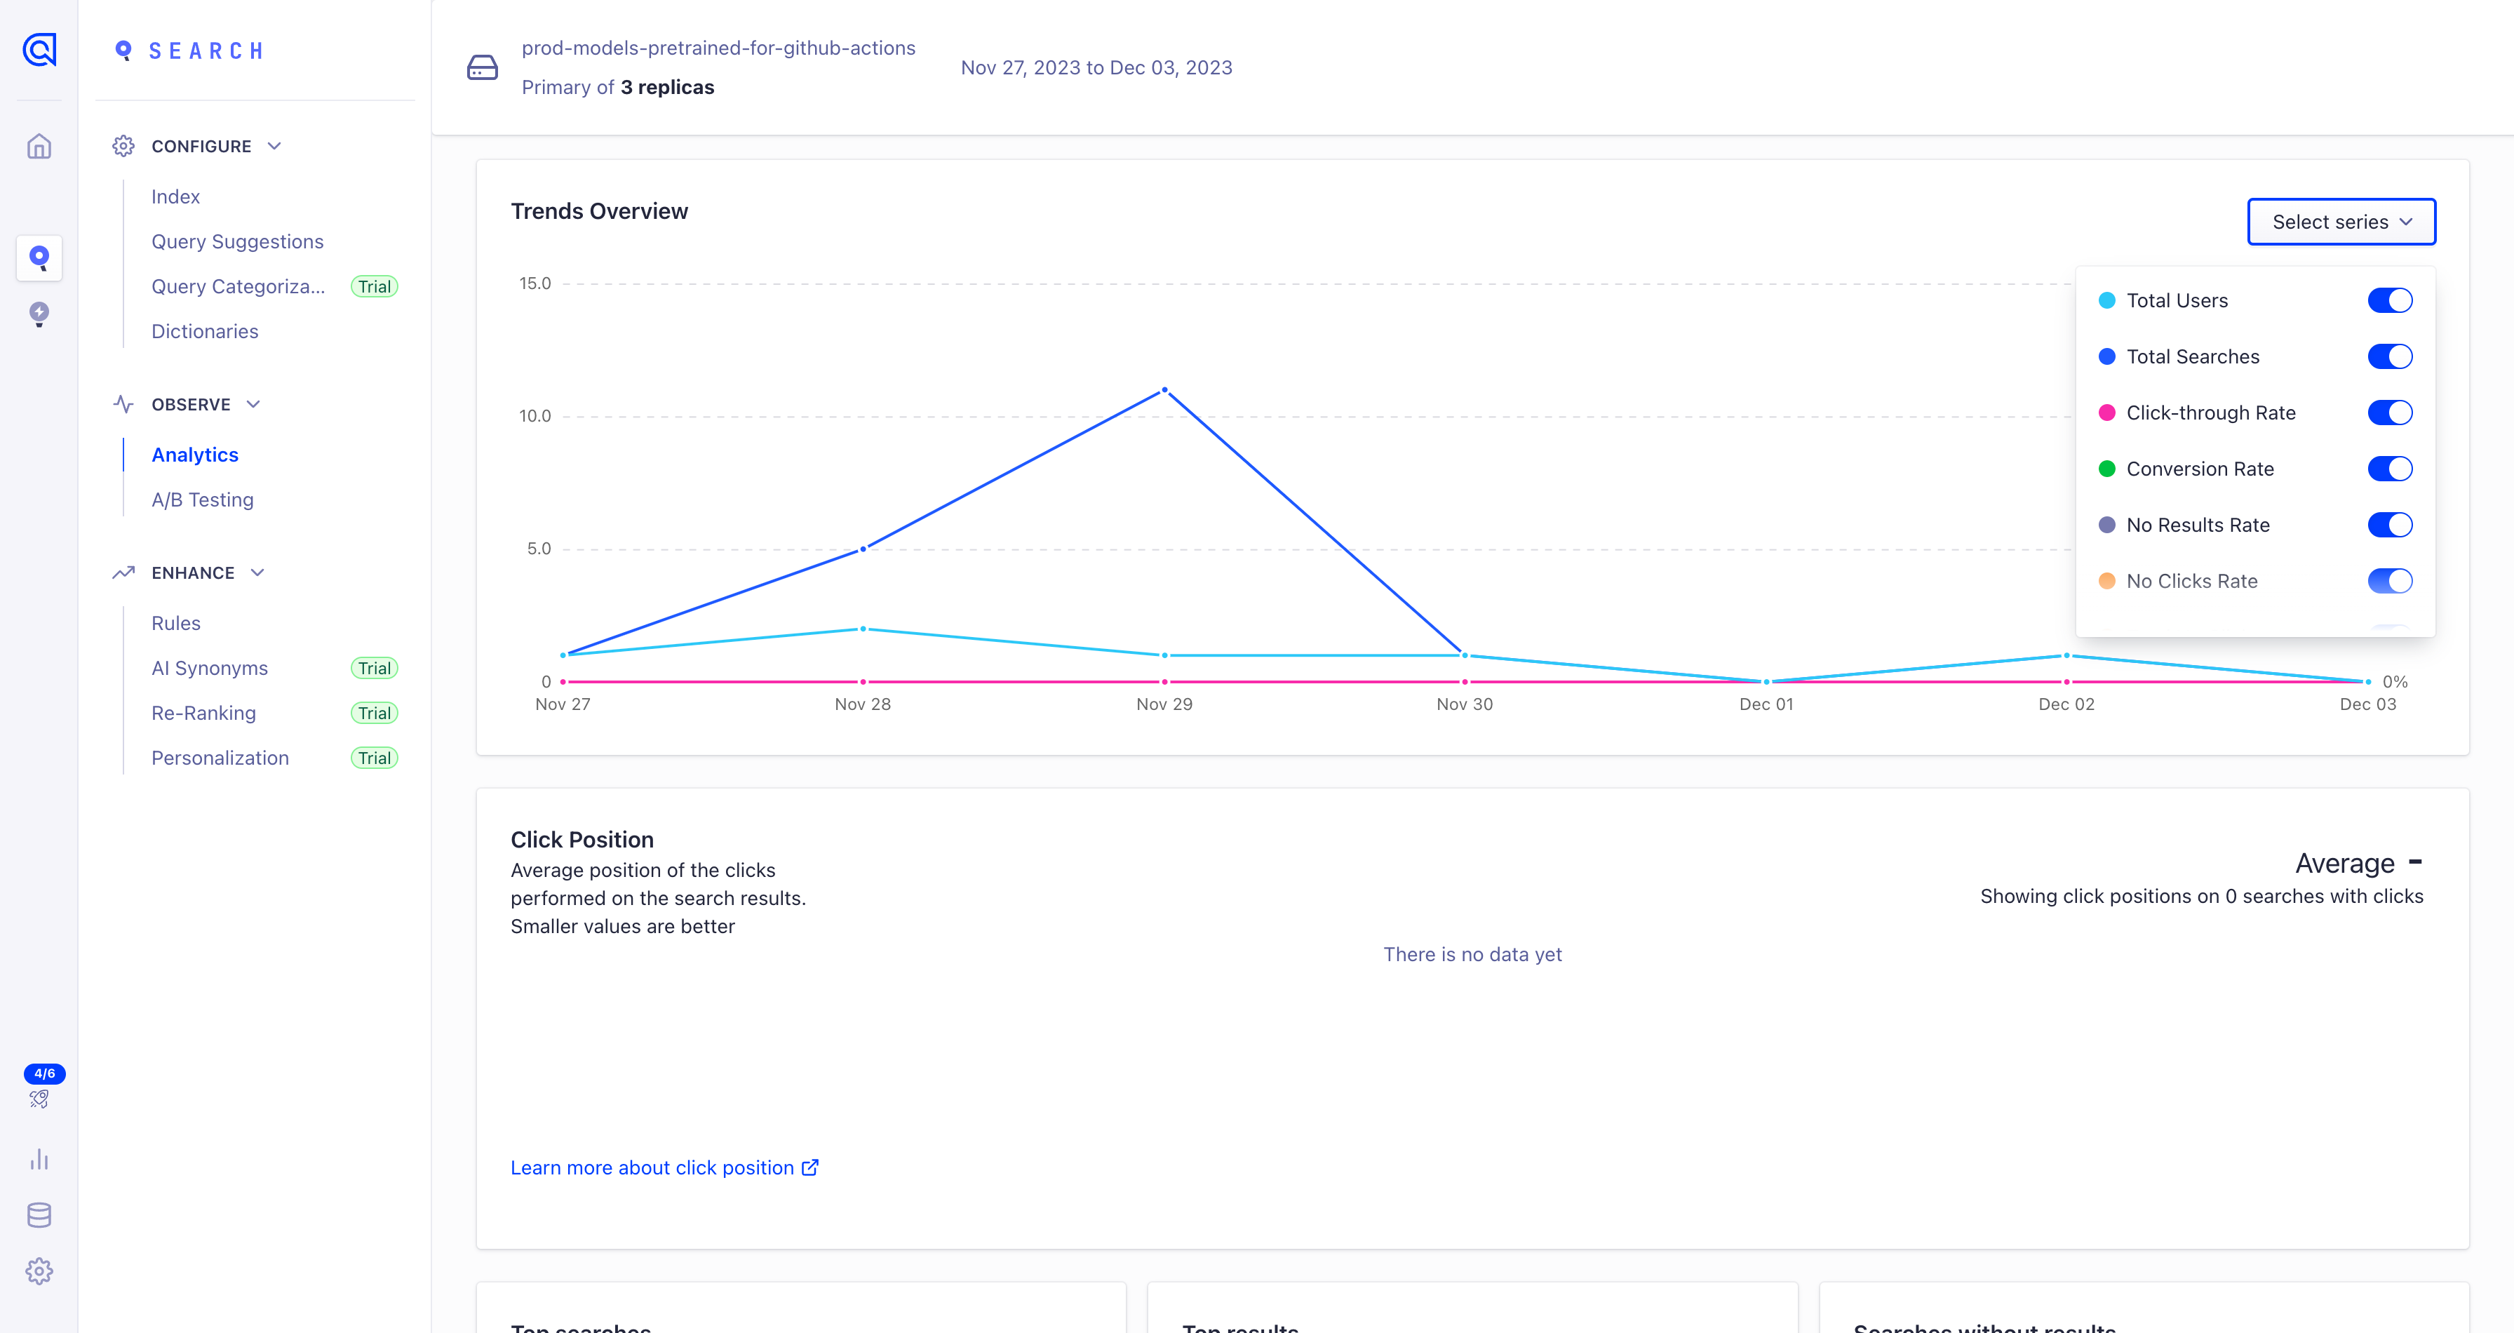
Task: Click the Click-through Rate pink legend dot
Action: (x=2107, y=413)
